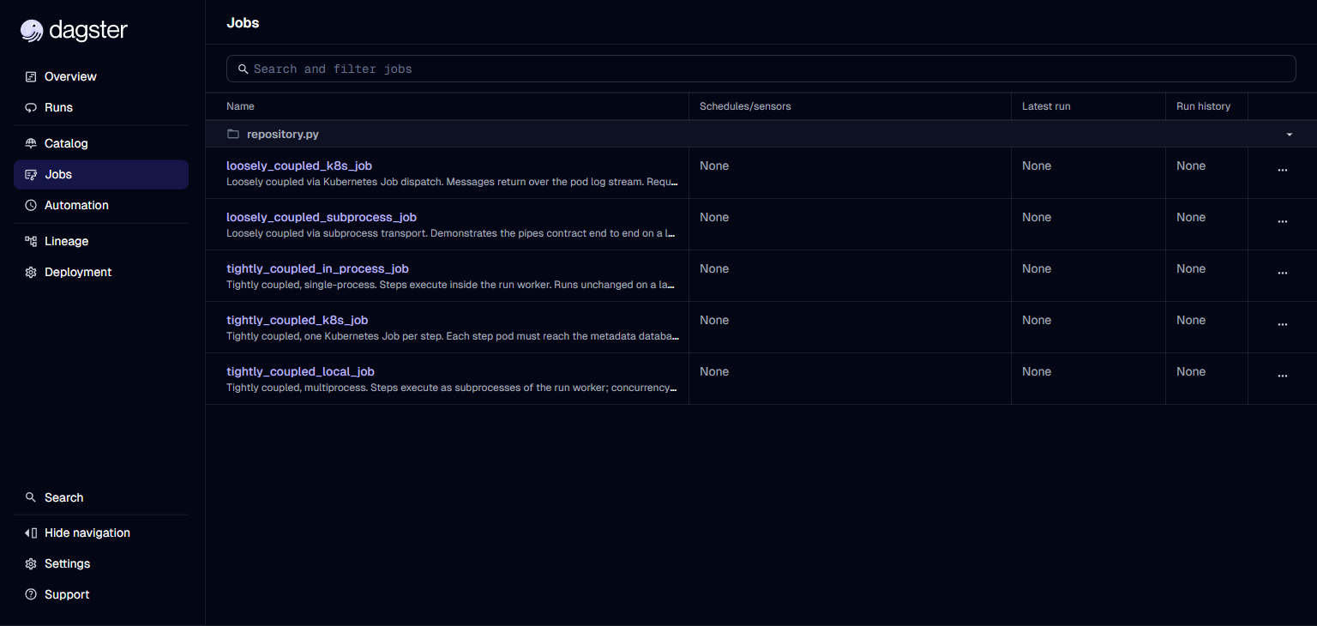The height and width of the screenshot is (626, 1317).
Task: Click the Lineage graph icon
Action: (x=31, y=241)
